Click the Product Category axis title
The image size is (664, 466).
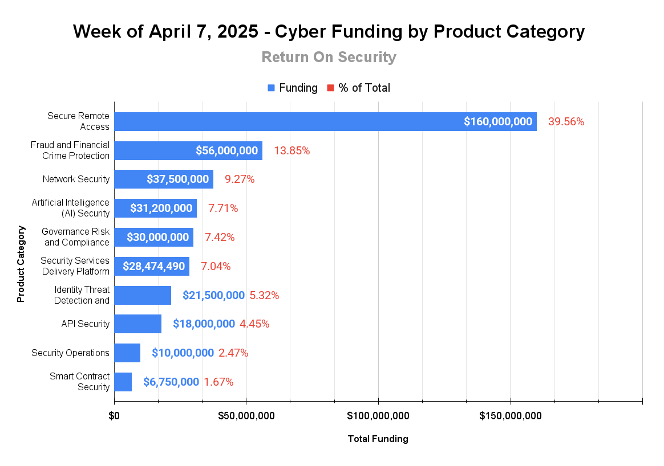tap(21, 264)
